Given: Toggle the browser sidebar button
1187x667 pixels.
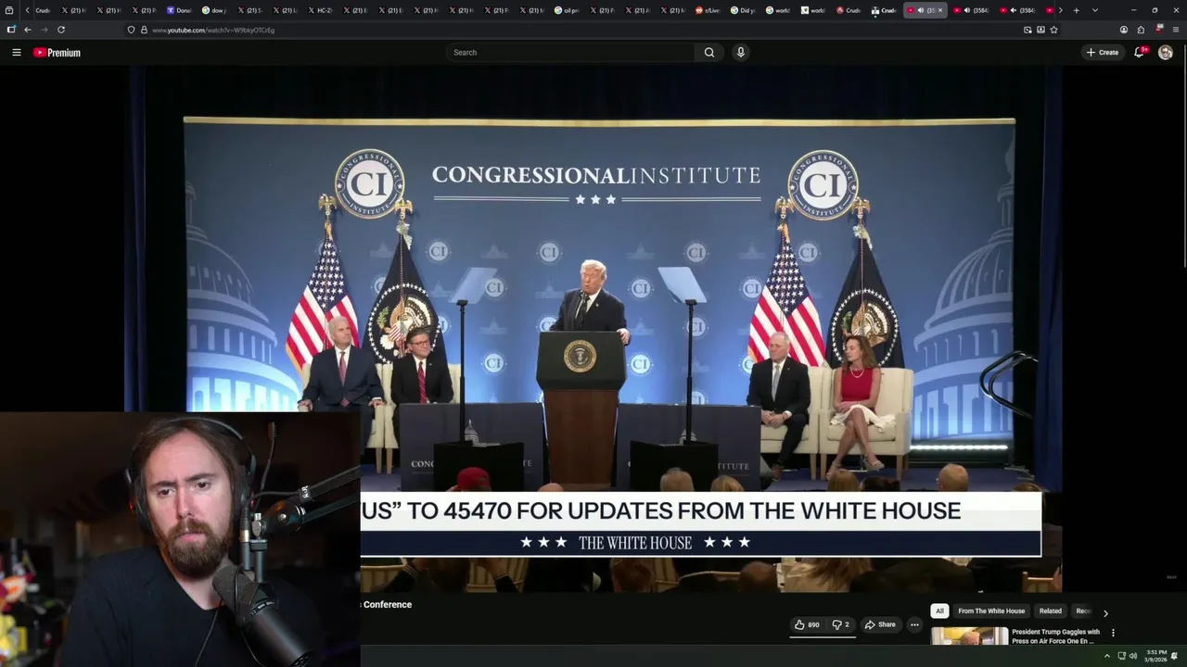Looking at the screenshot, I should coord(11,30).
